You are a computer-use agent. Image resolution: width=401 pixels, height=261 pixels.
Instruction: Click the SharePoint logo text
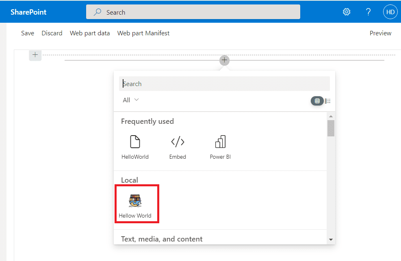[x=28, y=12]
